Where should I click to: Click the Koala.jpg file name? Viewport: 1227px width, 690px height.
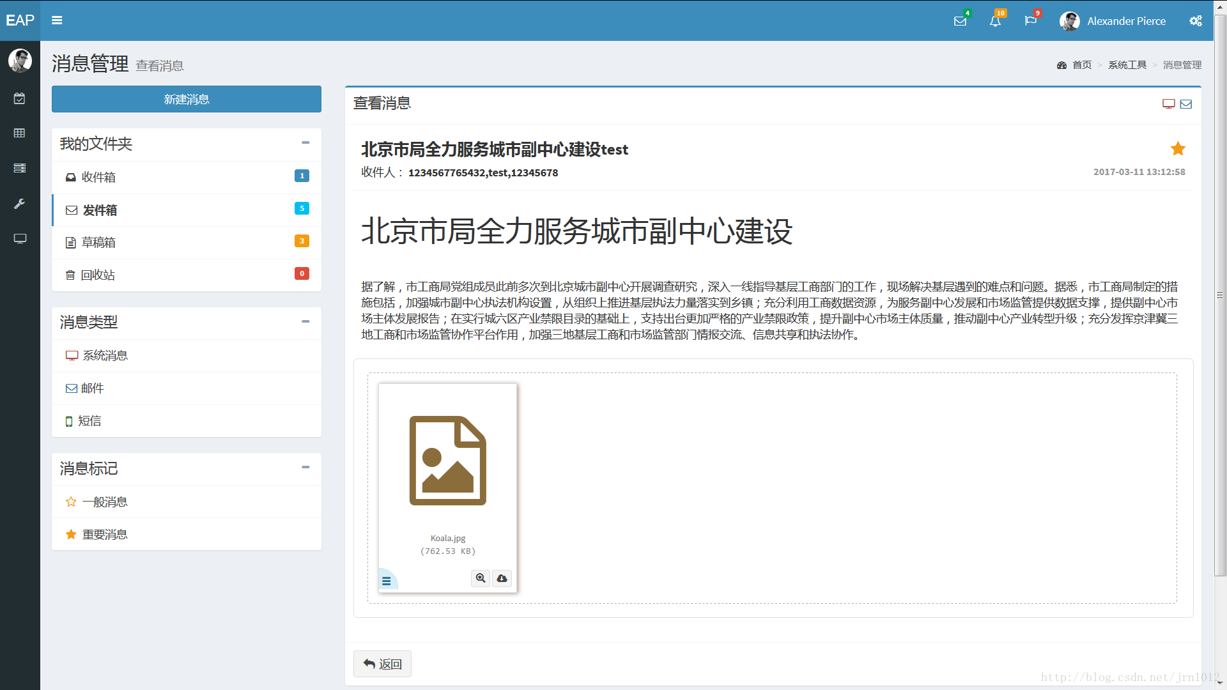(x=448, y=539)
